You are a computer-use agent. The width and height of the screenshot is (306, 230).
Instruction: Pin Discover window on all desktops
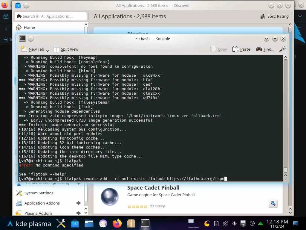point(26,5)
